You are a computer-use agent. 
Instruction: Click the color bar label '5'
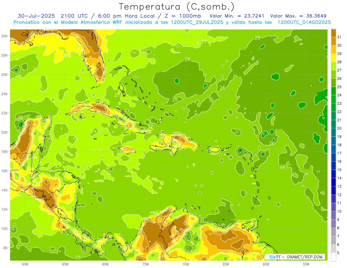point(339,253)
